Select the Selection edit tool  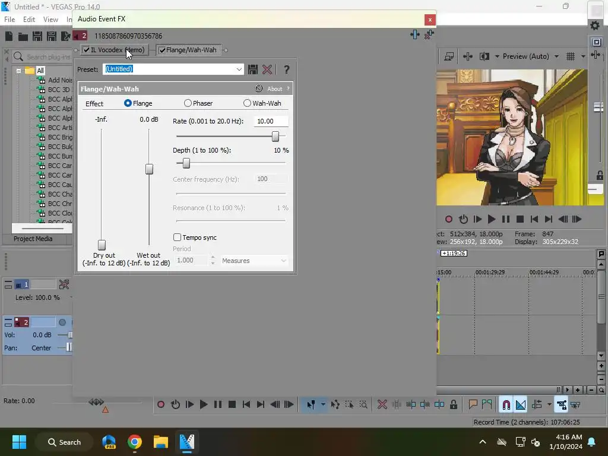(349, 405)
